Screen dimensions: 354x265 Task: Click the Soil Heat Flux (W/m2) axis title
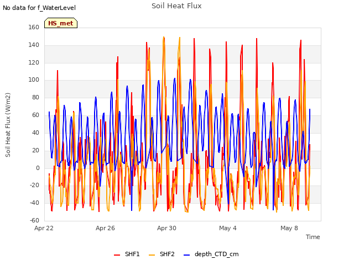coord(8,125)
